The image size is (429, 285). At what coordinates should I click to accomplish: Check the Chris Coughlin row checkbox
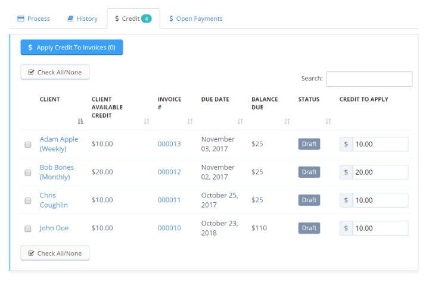pos(28,201)
